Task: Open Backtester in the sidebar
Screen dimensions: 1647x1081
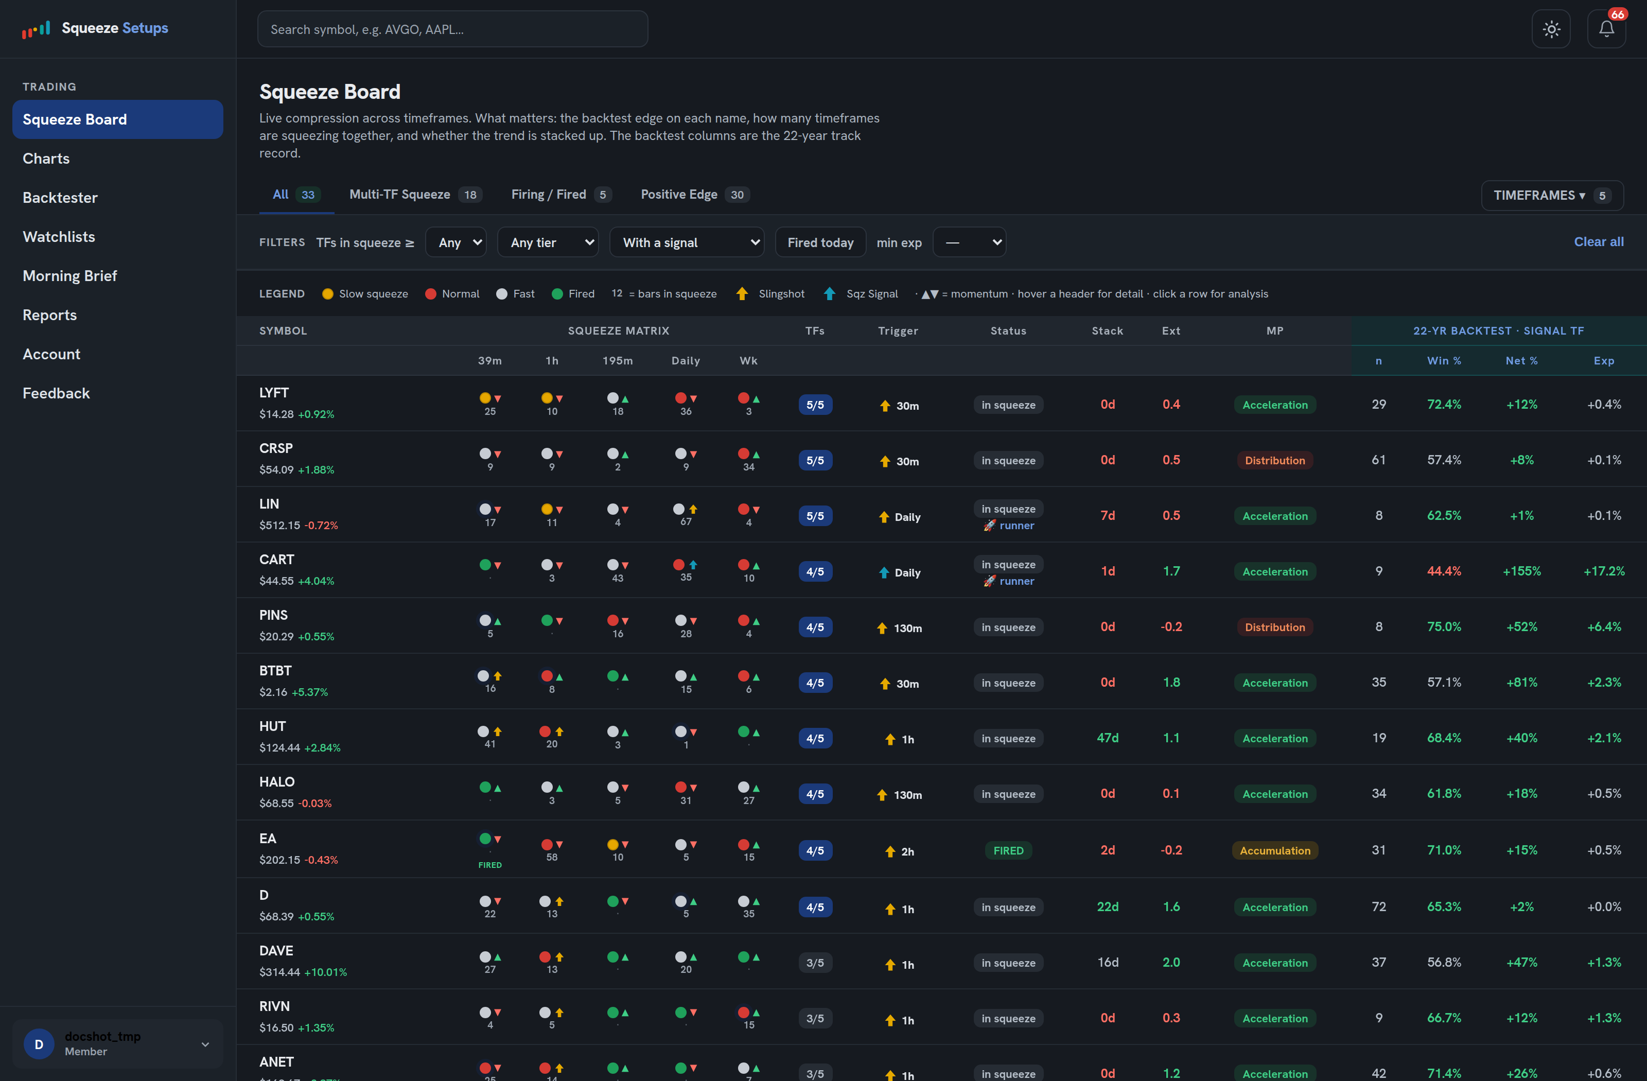Action: click(118, 197)
